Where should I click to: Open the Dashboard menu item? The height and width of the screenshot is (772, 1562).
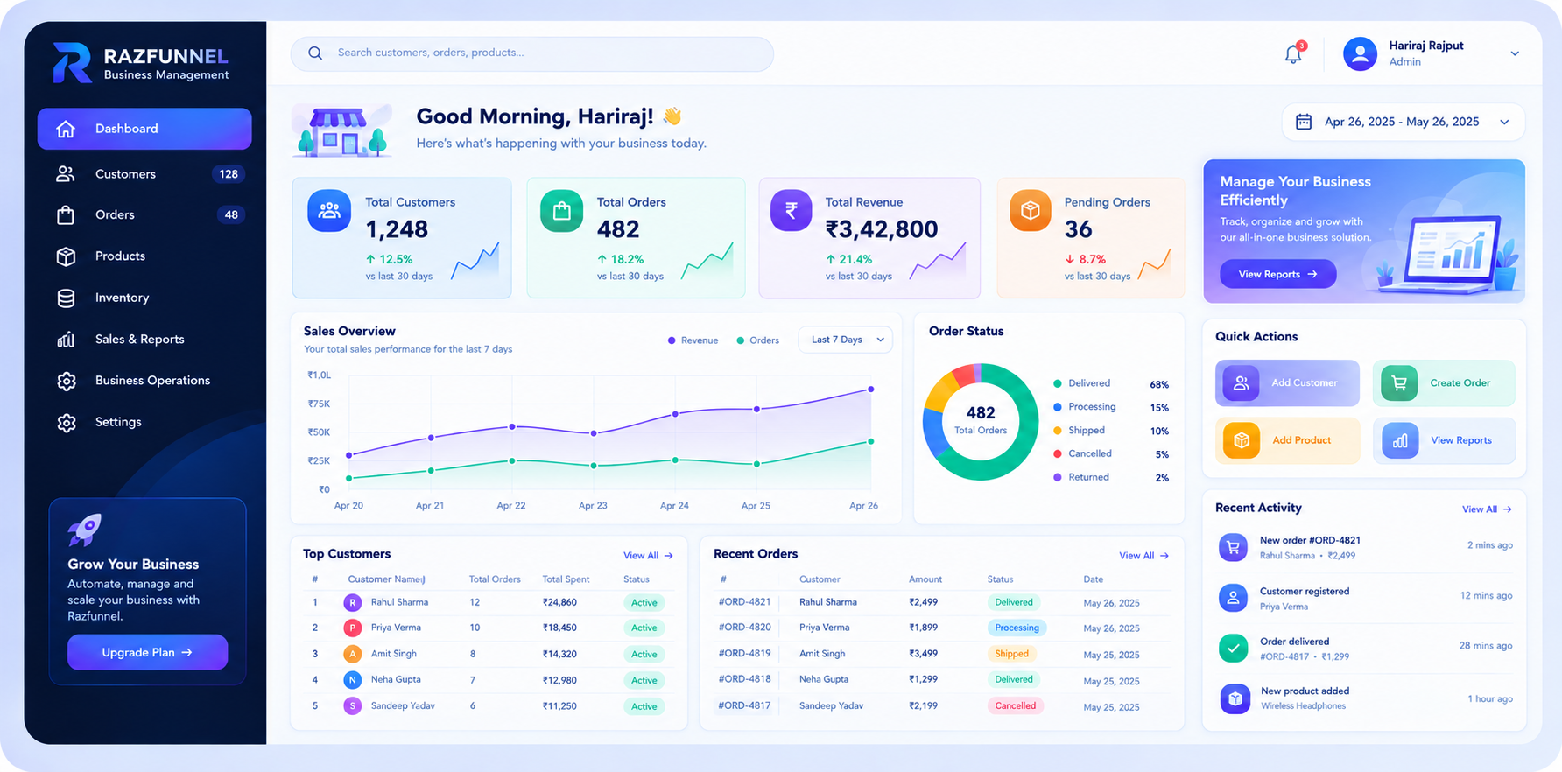[144, 129]
